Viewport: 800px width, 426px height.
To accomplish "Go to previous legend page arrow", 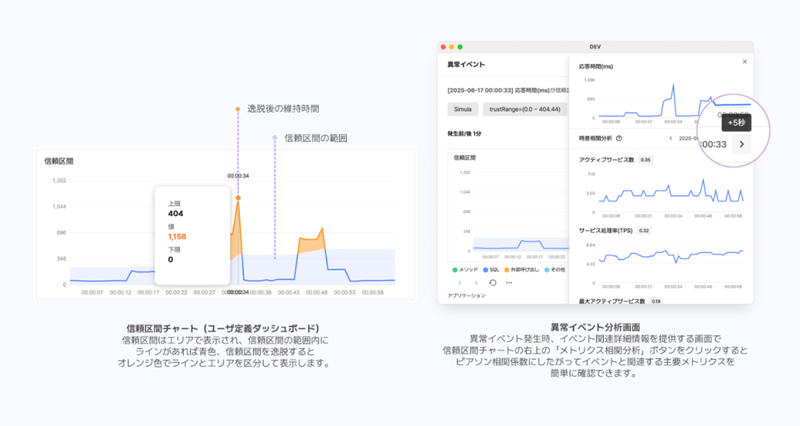I will (x=459, y=282).
